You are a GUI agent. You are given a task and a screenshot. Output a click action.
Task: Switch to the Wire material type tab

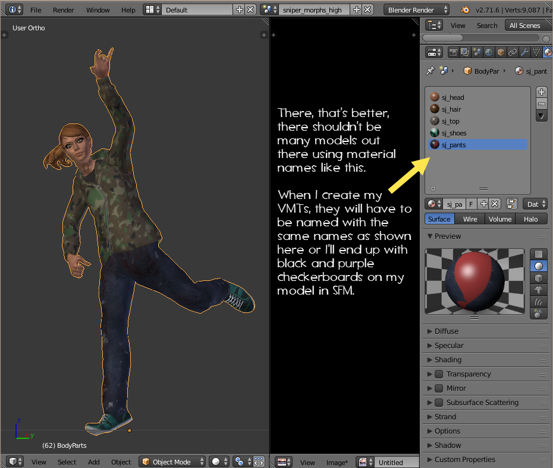[470, 219]
